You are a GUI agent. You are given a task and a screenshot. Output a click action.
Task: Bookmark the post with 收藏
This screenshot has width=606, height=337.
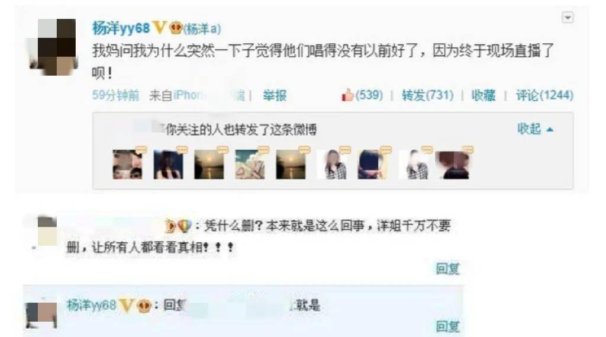tap(483, 95)
